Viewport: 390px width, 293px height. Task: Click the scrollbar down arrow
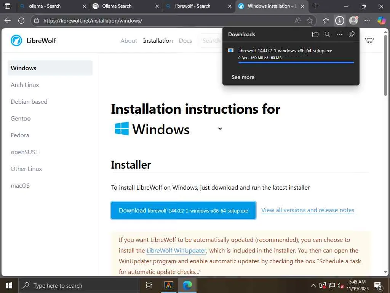coord(385,272)
